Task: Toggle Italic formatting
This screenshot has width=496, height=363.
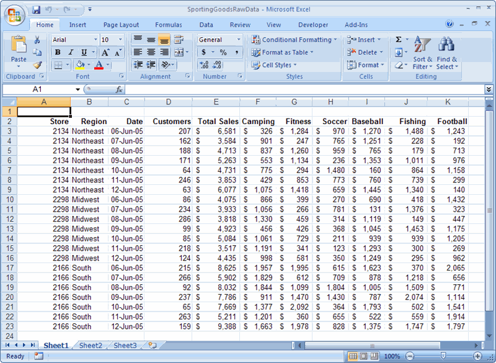Action: point(71,52)
